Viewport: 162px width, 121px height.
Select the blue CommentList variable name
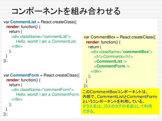pyautogui.click(x=23, y=22)
